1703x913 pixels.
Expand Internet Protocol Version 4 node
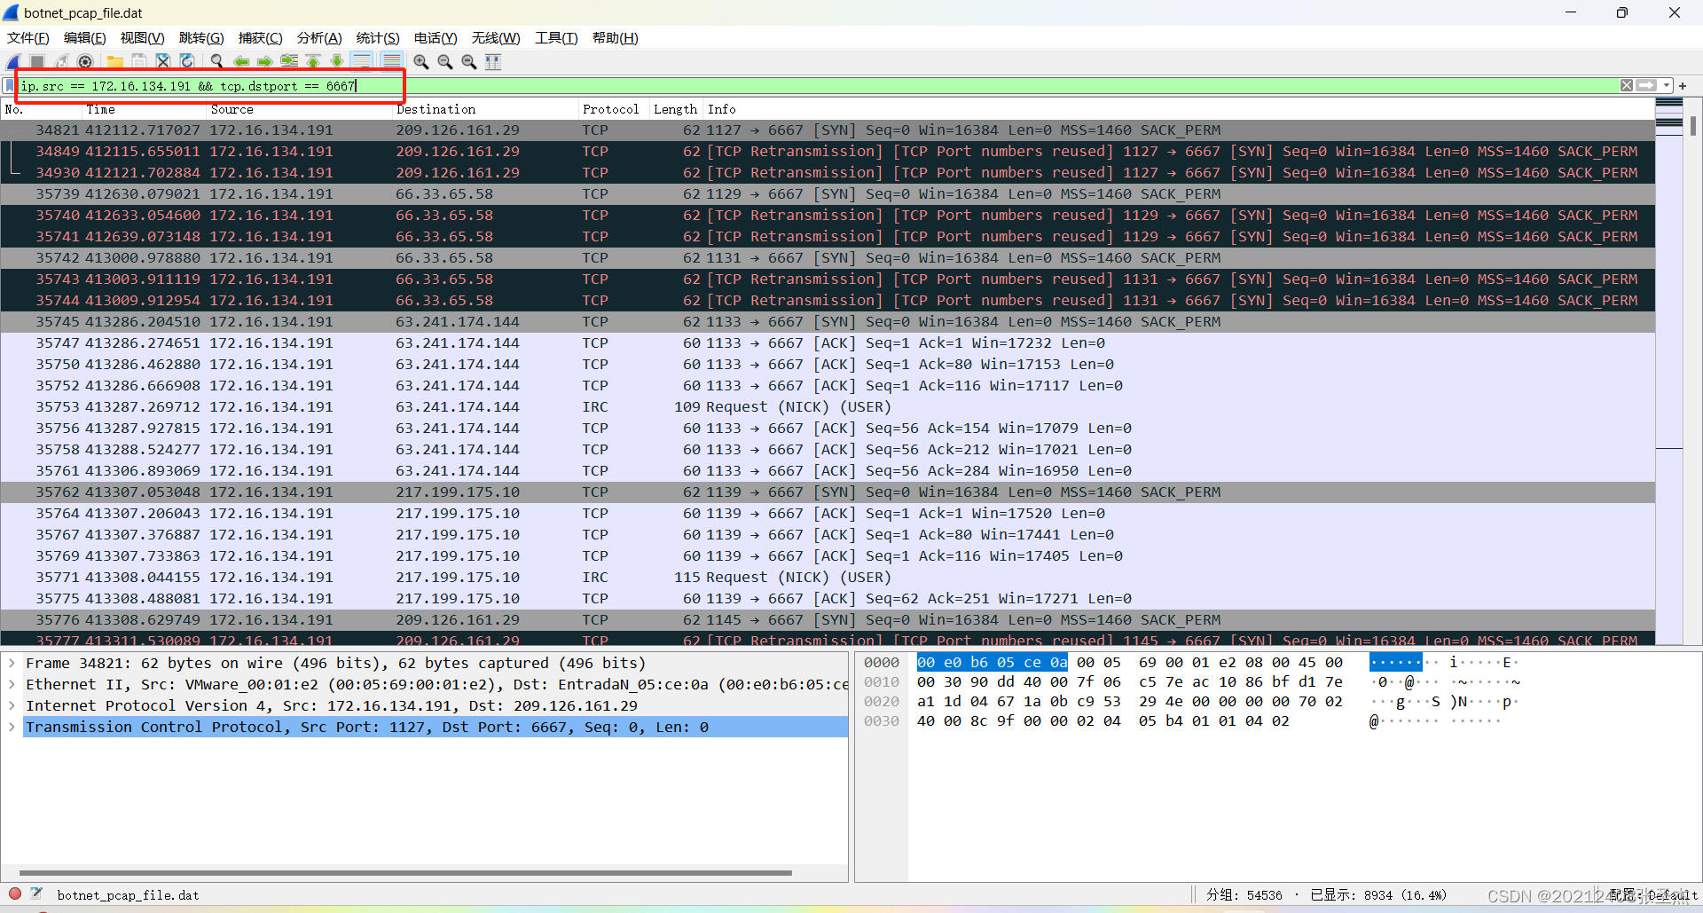coord(12,705)
